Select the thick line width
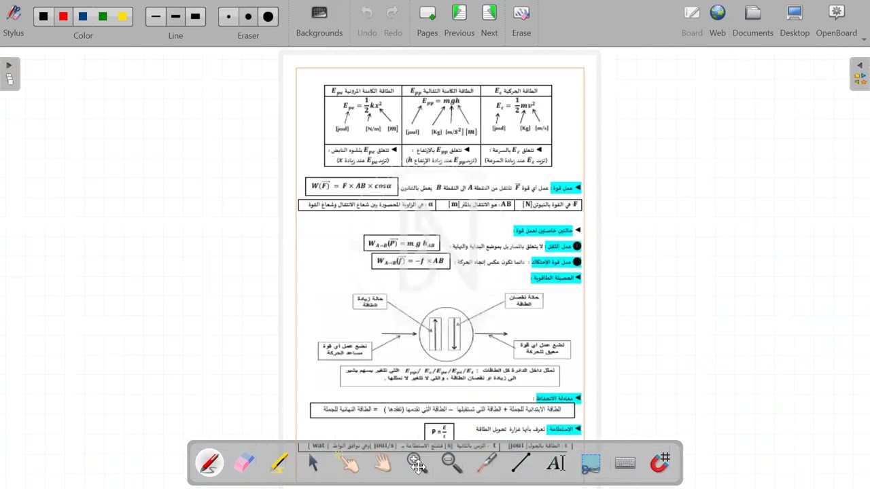 tap(195, 16)
